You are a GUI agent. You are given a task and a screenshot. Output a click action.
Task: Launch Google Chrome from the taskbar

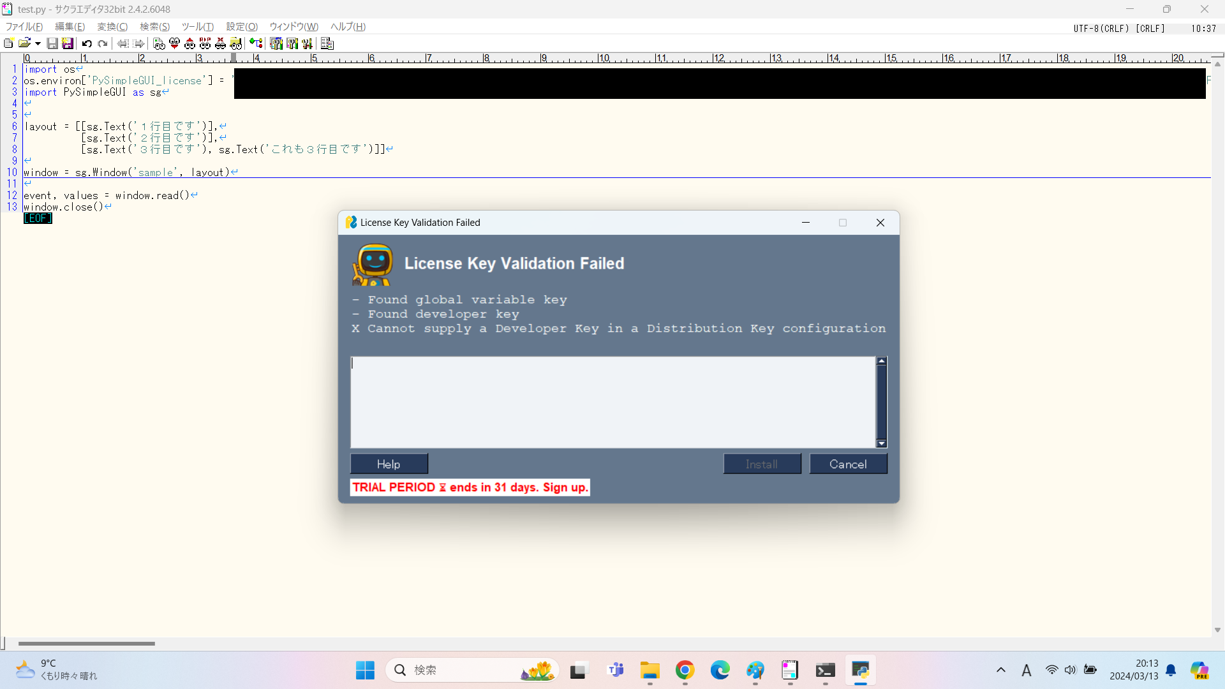(x=685, y=670)
